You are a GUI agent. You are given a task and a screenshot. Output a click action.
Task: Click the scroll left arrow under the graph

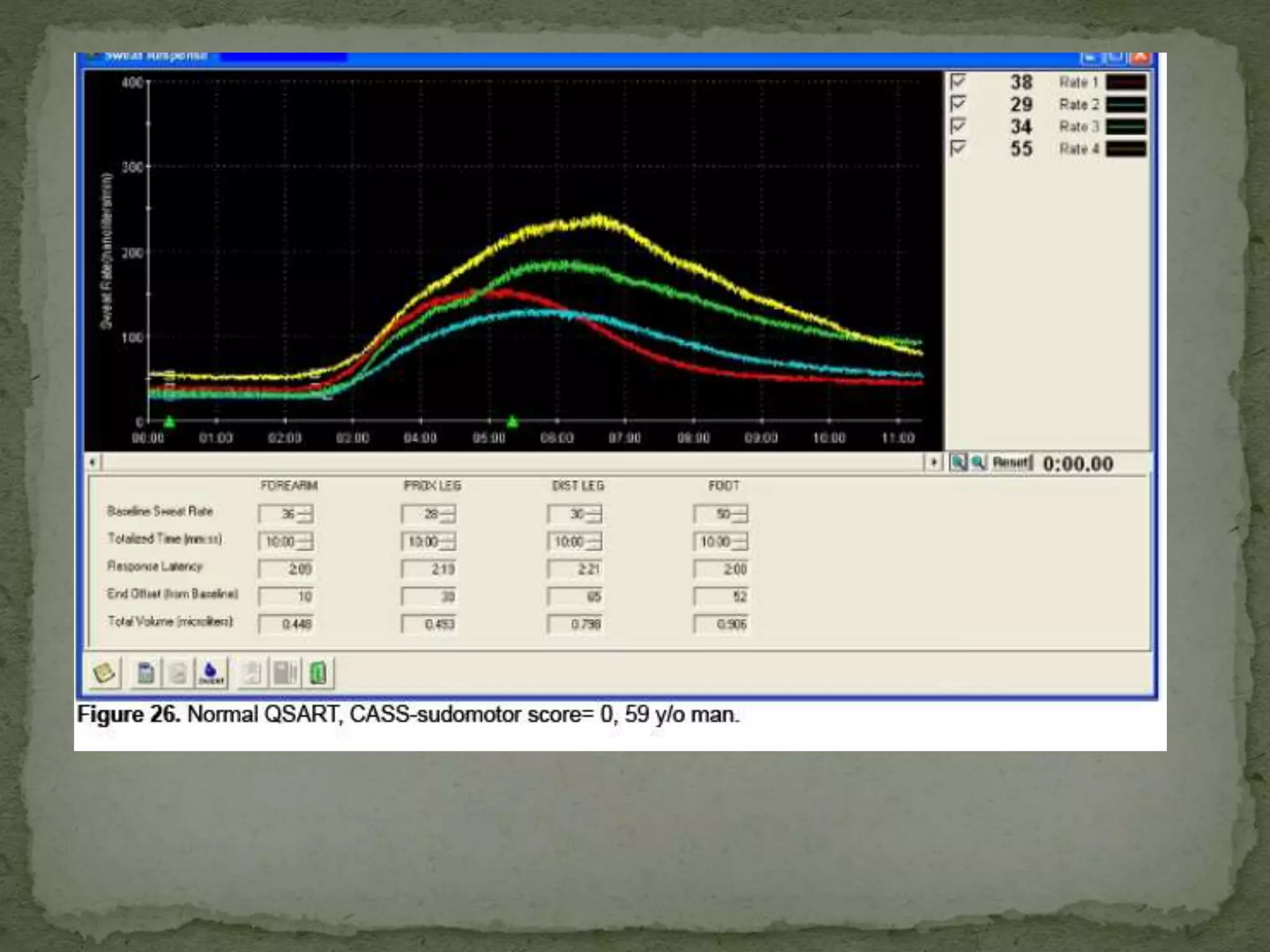click(92, 462)
